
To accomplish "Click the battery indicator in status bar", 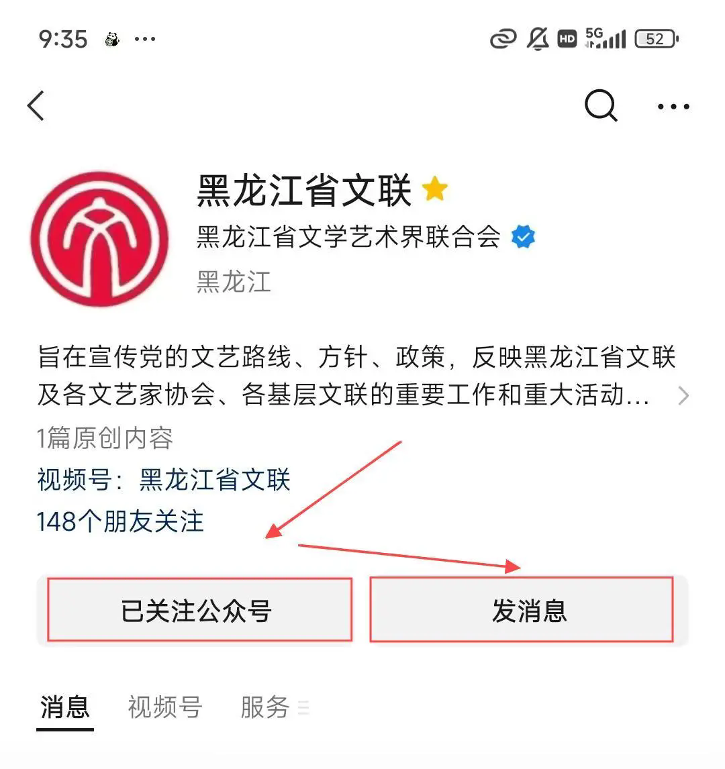I will tap(657, 39).
